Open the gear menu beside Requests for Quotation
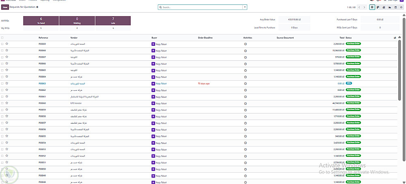The width and height of the screenshot is (406, 184). coord(37,7)
